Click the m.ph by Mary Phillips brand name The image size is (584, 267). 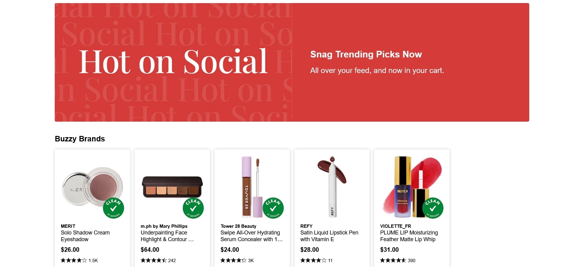coord(164,226)
